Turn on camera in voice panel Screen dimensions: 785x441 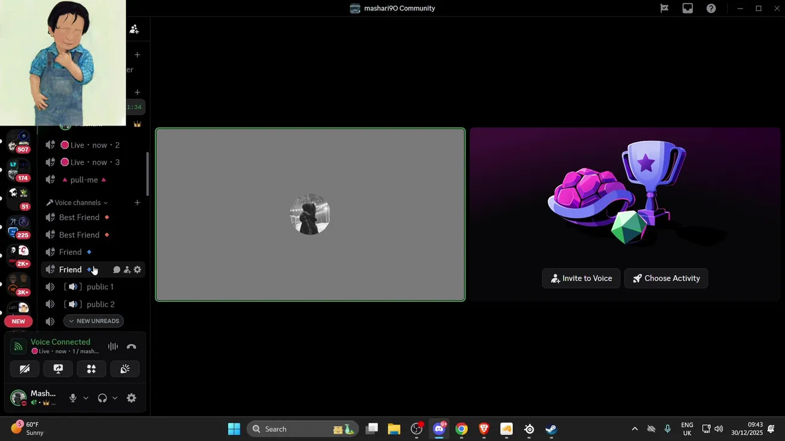pos(25,369)
